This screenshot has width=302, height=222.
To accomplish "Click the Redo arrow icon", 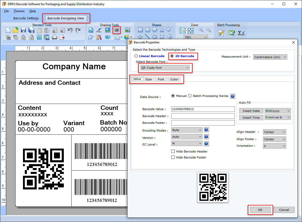I will pos(78,30).
